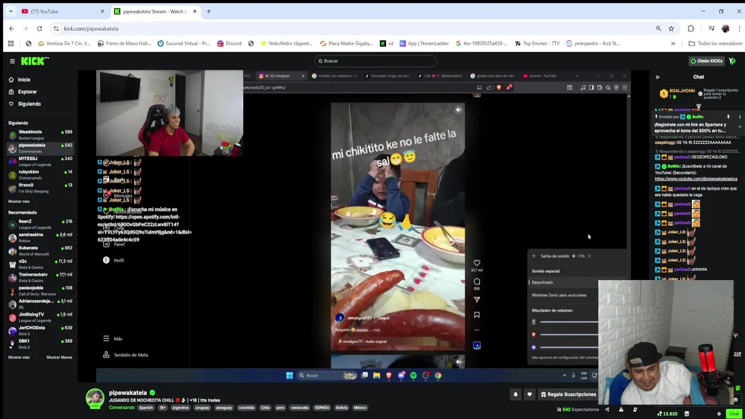Click the heart follow button

coord(529,395)
